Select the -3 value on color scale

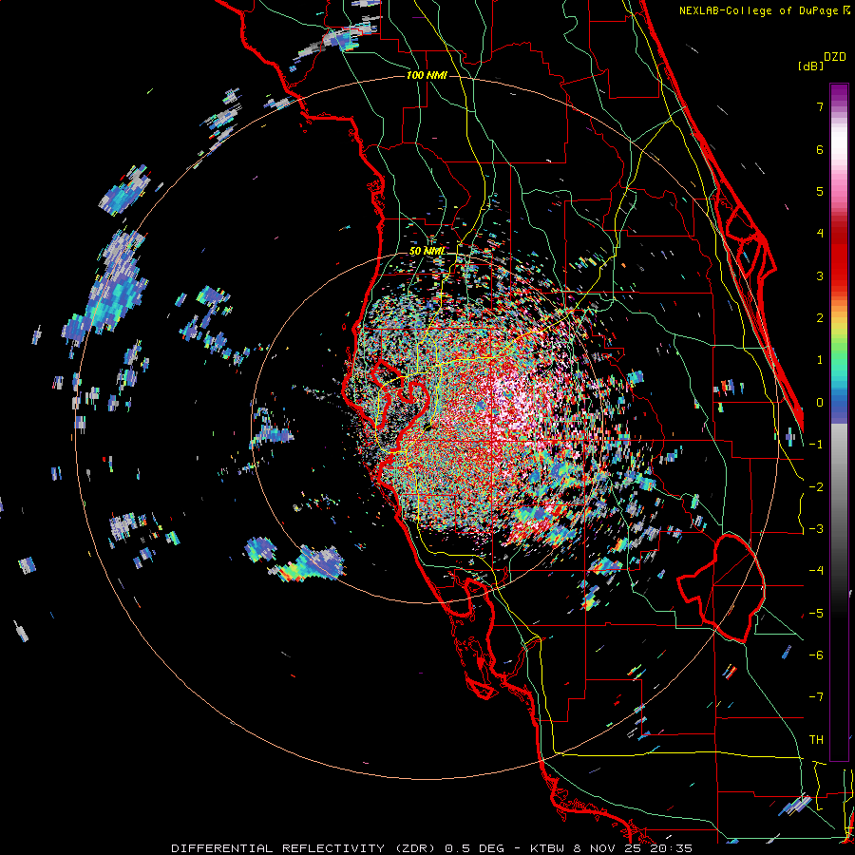pos(816,529)
